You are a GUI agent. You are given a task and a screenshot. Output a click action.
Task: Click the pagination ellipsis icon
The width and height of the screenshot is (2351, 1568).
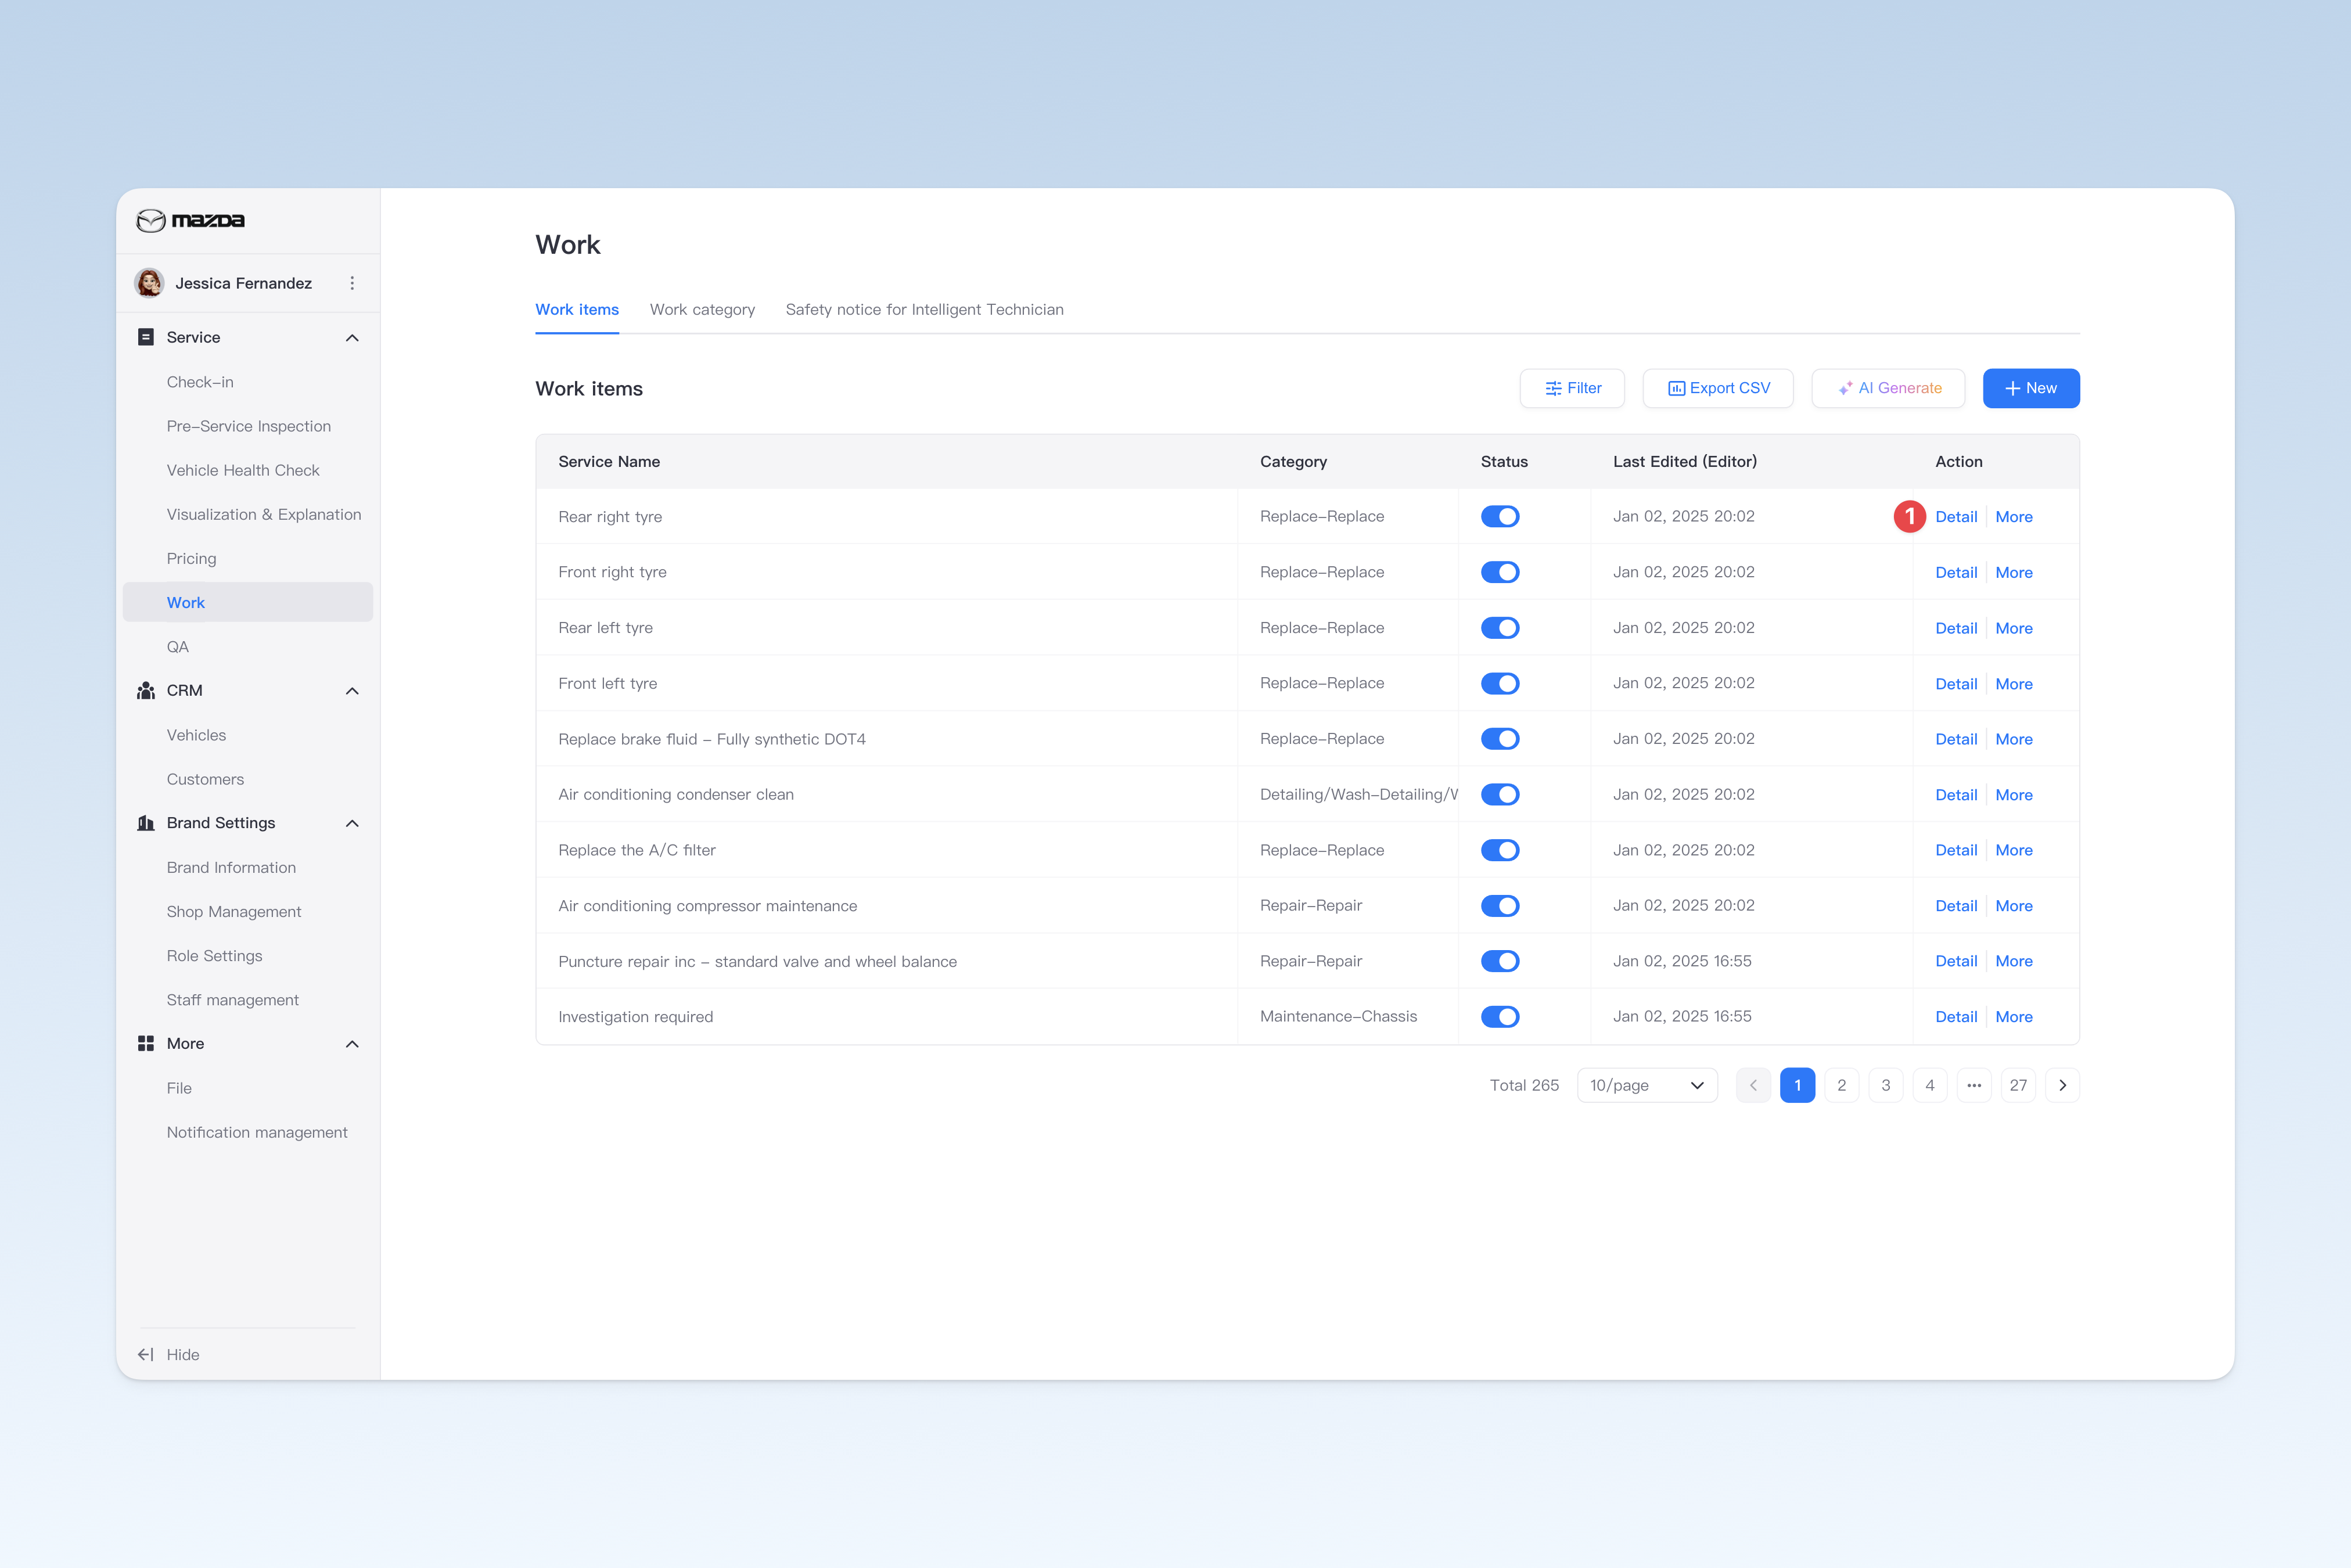tap(1974, 1085)
